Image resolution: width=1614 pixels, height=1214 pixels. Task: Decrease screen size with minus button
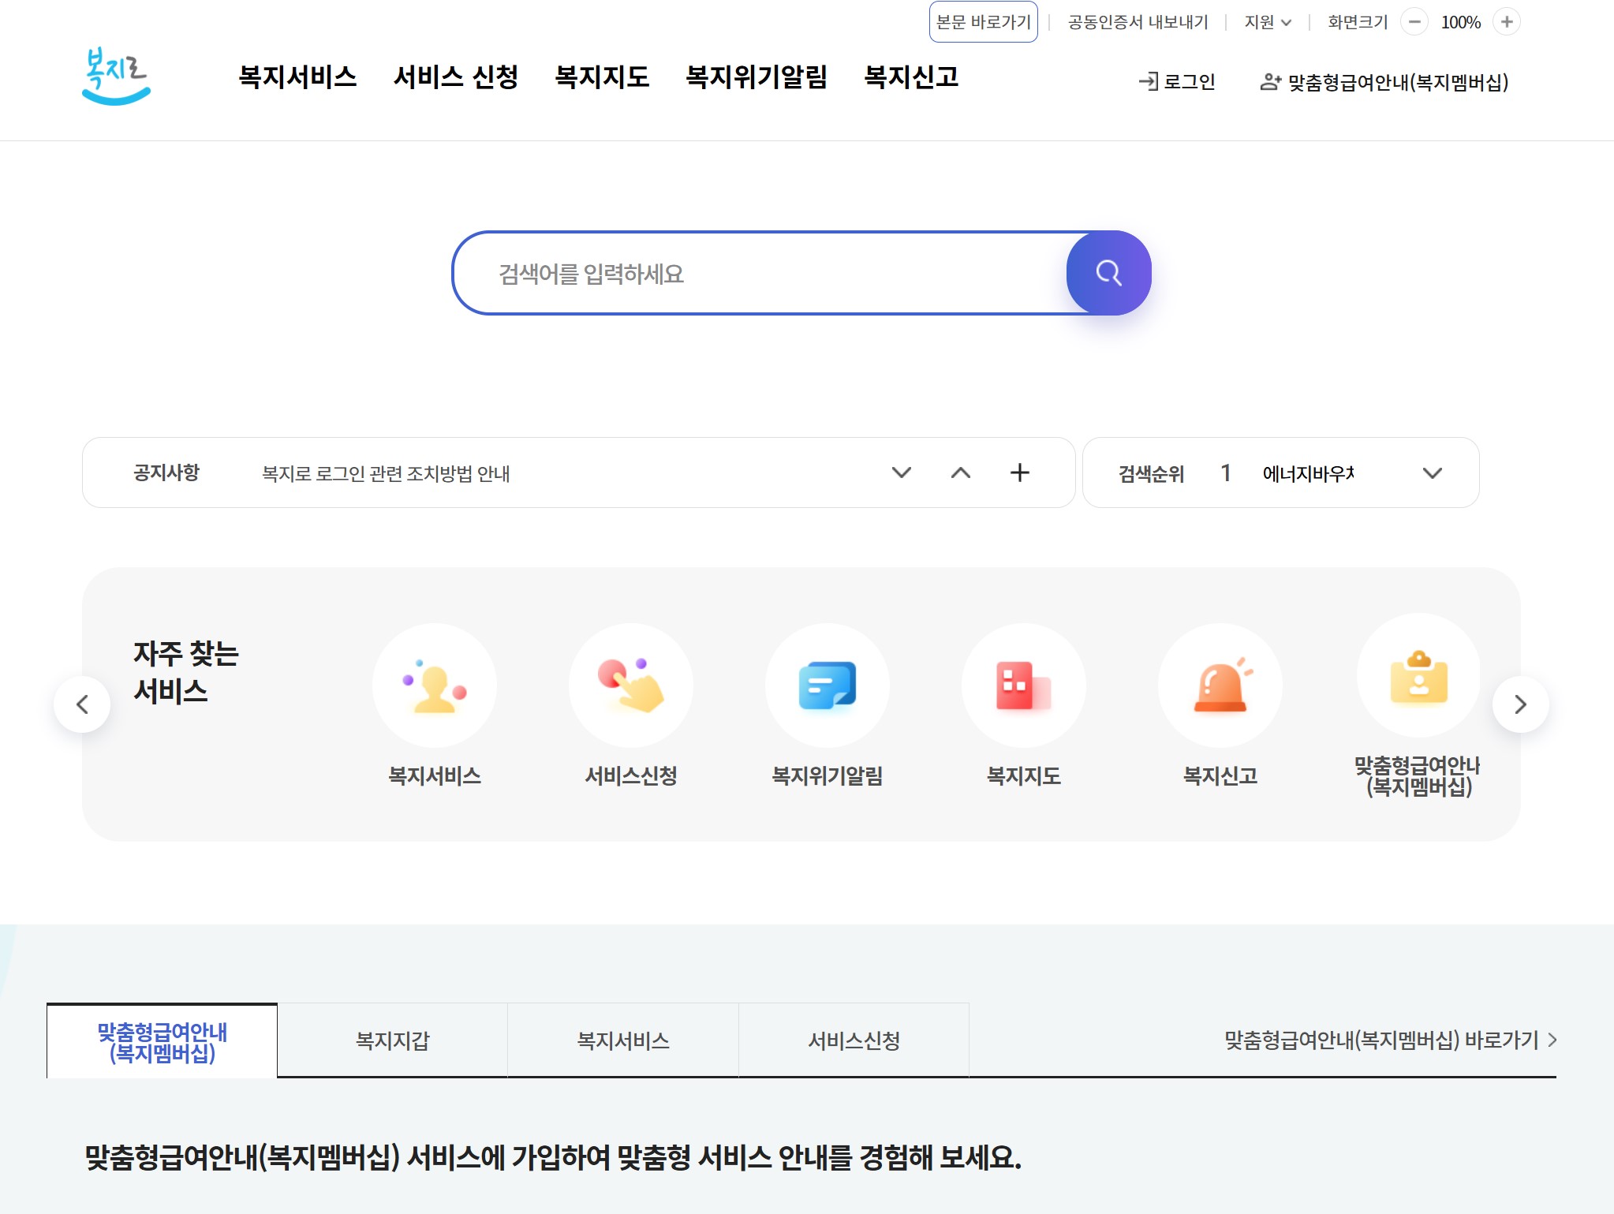point(1414,22)
